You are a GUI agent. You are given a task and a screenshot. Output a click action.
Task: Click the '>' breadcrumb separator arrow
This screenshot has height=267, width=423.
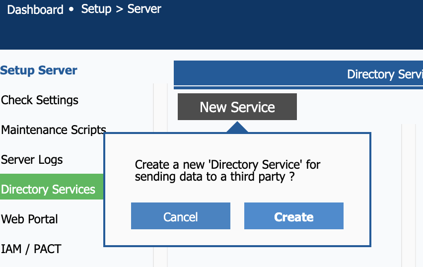click(119, 9)
